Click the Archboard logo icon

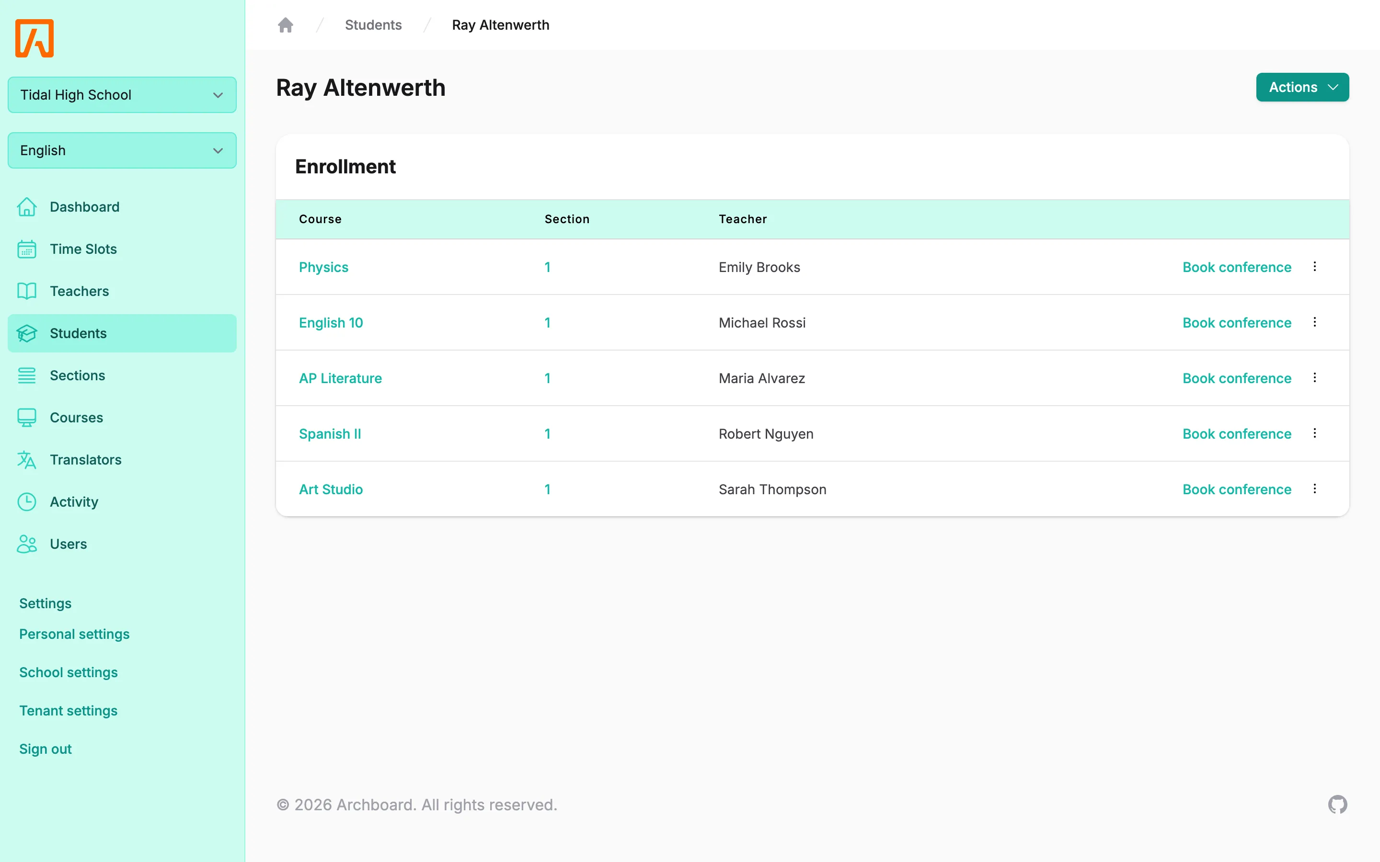(x=34, y=38)
